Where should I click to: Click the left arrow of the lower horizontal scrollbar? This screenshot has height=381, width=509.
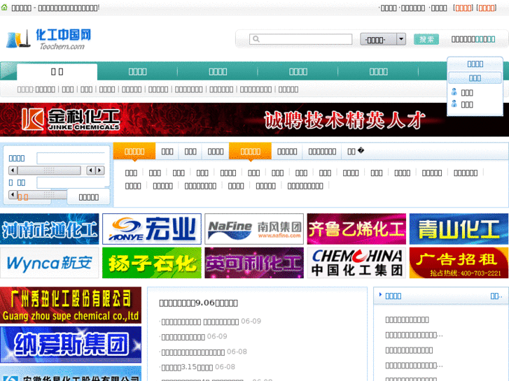click(13, 194)
